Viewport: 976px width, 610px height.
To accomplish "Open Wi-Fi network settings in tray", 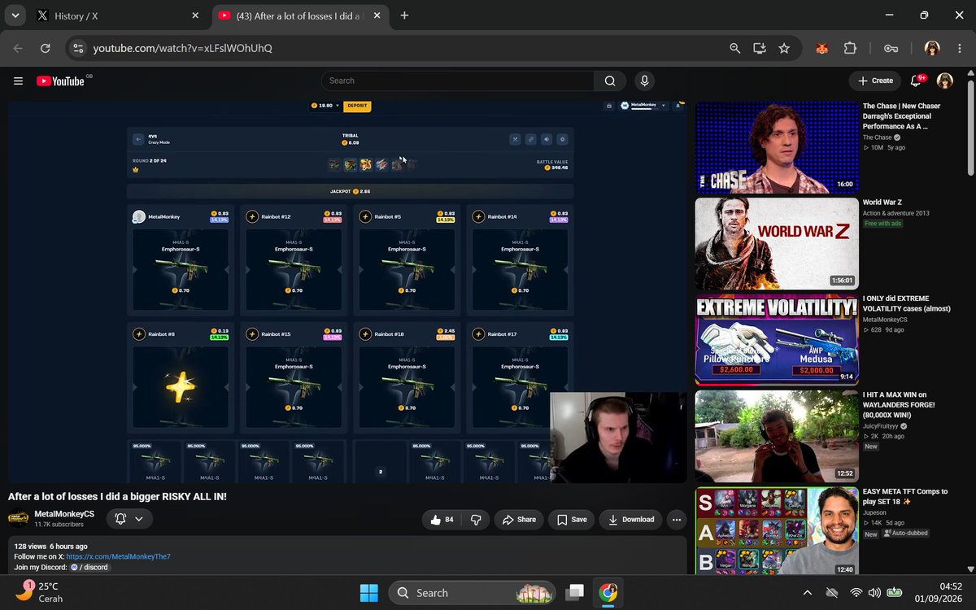I will pos(856,593).
